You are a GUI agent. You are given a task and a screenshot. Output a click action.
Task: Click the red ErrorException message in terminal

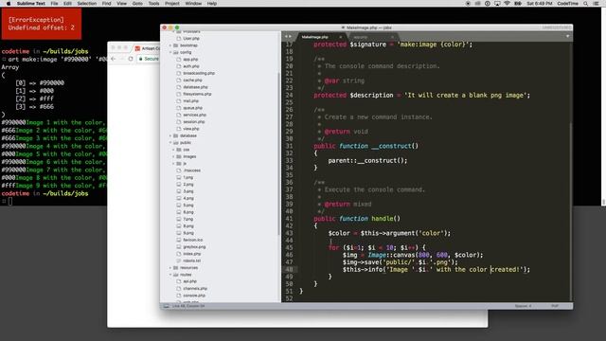point(42,24)
